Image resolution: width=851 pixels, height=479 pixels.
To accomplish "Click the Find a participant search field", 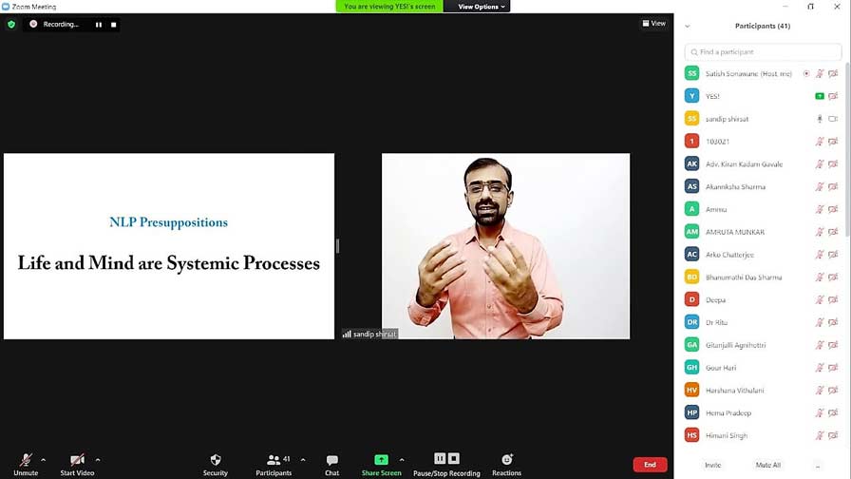I will pyautogui.click(x=763, y=52).
